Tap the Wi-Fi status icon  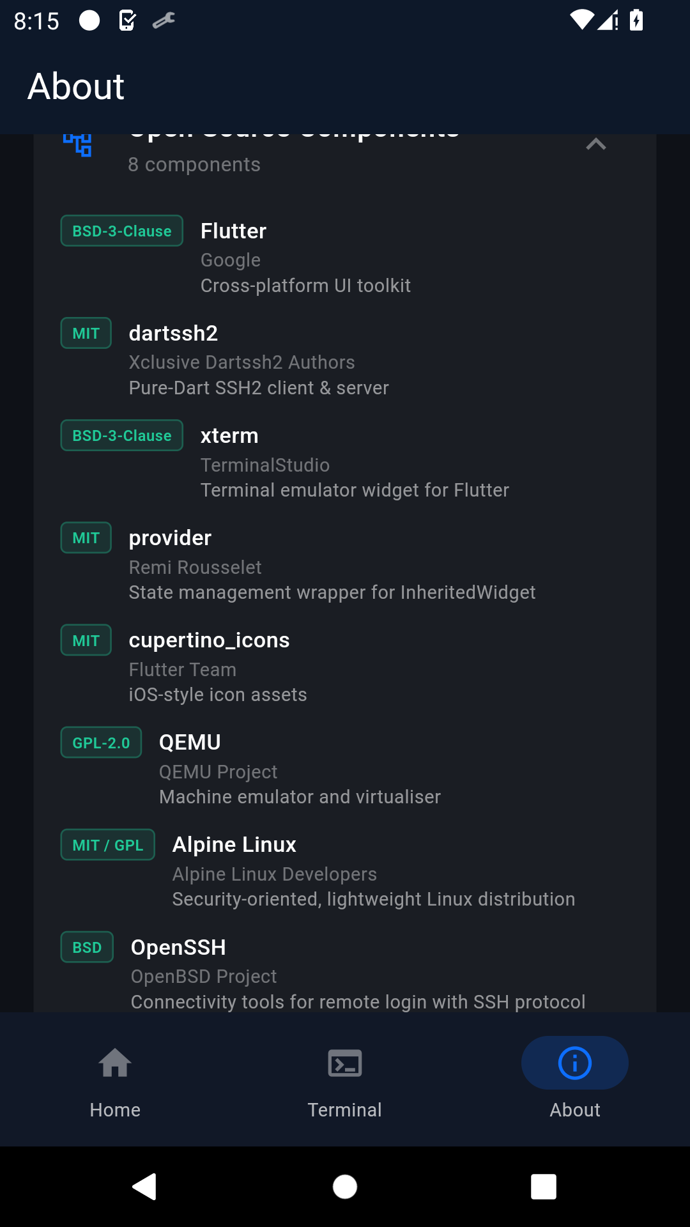click(x=582, y=21)
